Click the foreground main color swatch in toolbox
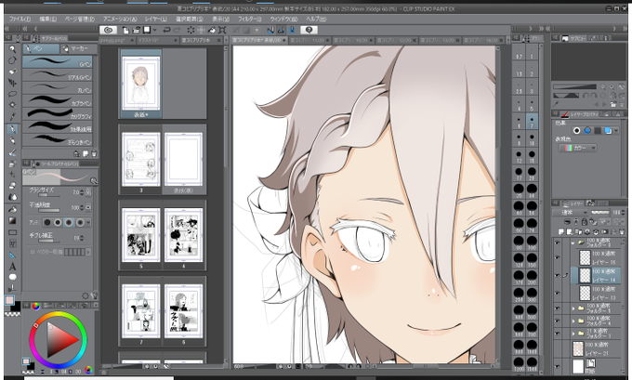 click(9, 300)
